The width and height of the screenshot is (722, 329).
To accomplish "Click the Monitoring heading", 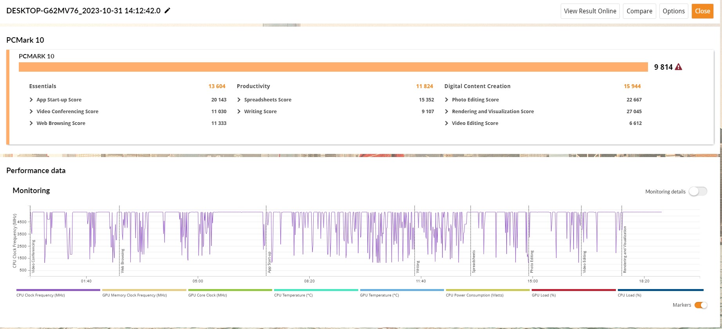I will click(x=31, y=191).
